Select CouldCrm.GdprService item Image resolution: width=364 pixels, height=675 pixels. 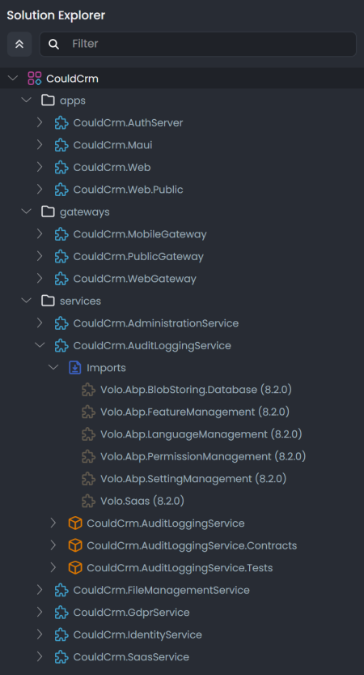pos(131,612)
